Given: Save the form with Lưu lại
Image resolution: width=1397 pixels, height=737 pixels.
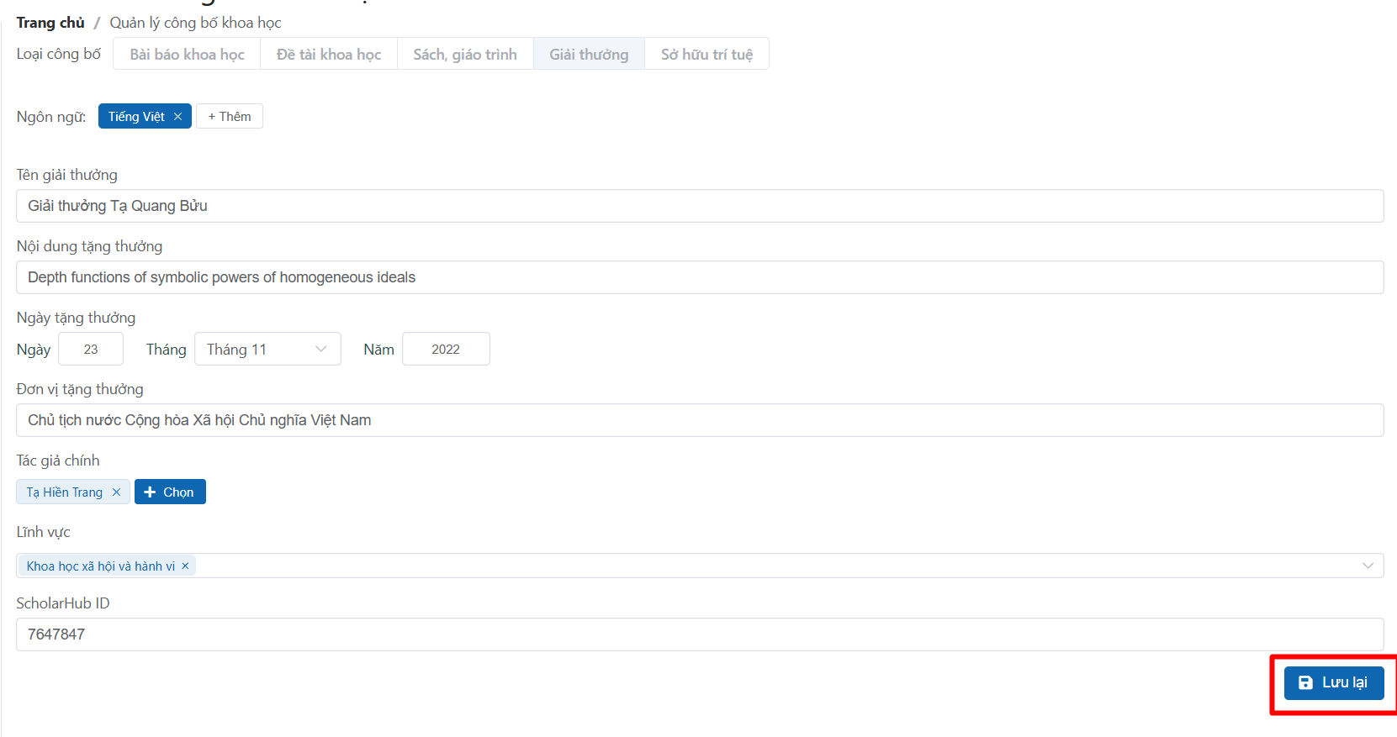Looking at the screenshot, I should 1334,682.
